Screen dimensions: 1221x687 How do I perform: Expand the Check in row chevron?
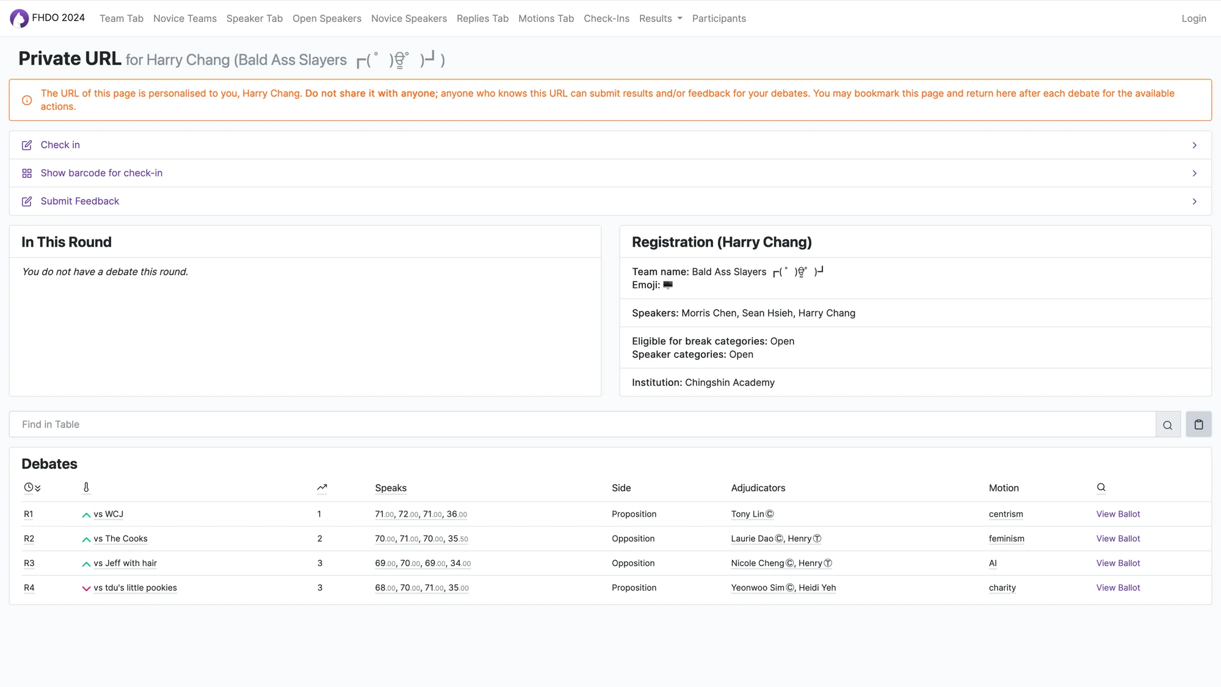[1194, 145]
